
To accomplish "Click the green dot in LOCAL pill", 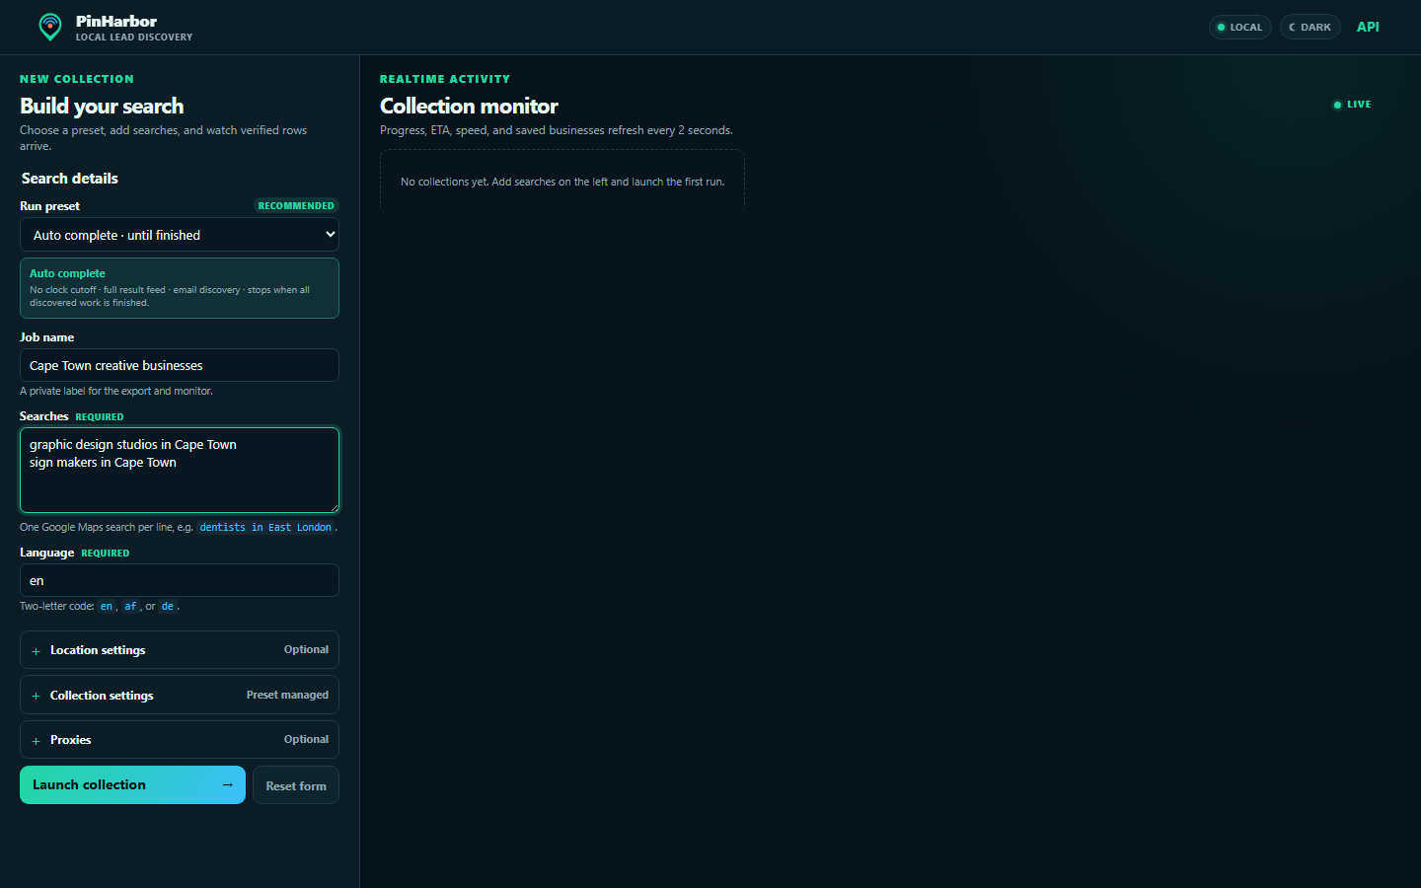I will [x=1222, y=28].
